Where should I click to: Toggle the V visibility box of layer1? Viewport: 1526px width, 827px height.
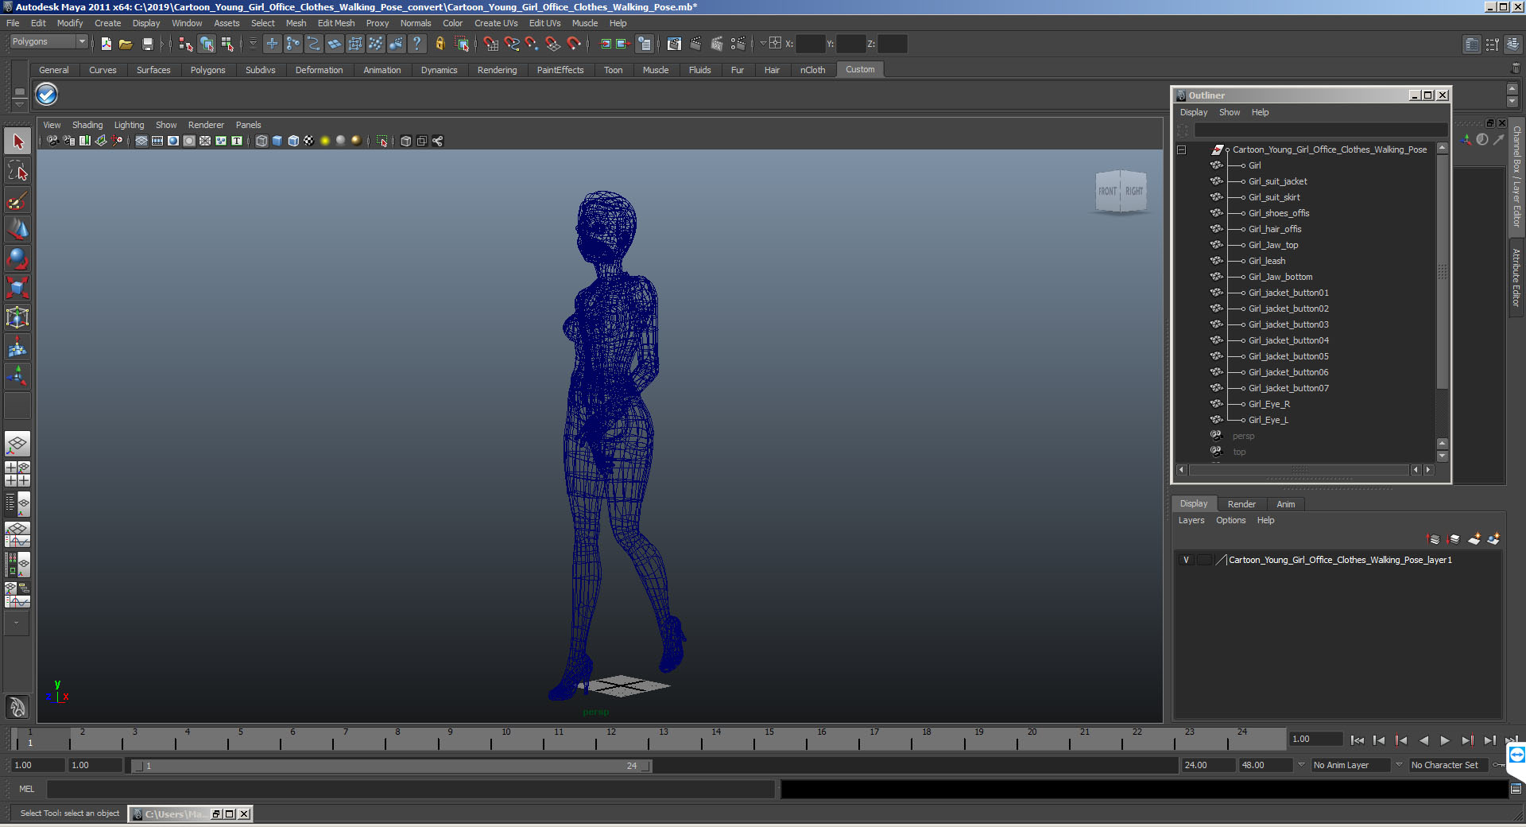[x=1186, y=560]
